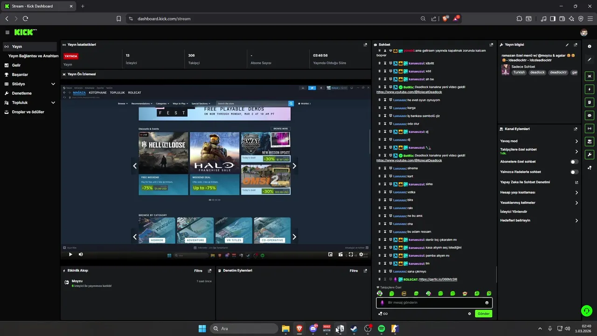Open Yayın Bağlantısı ve Anahtarı page
Viewport: 597px width, 336px height.
[x=33, y=56]
